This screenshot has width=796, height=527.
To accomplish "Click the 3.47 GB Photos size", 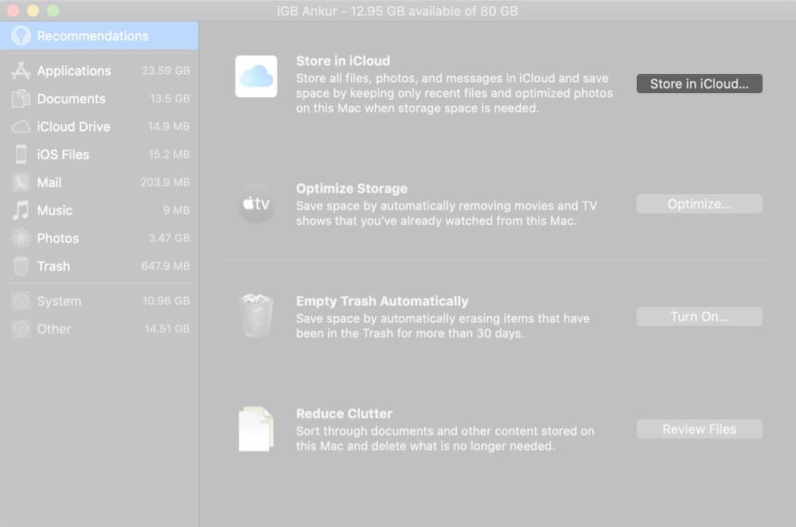I will (x=169, y=238).
